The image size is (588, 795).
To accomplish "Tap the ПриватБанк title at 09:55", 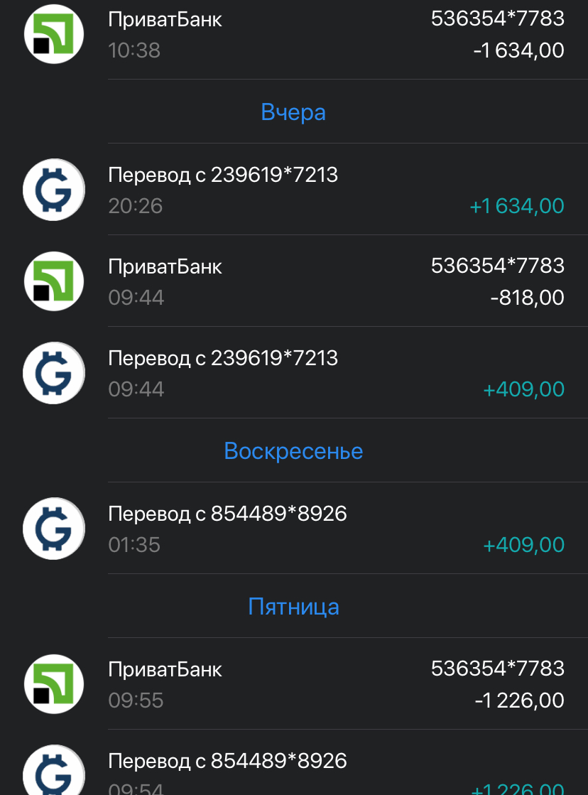I will point(165,669).
